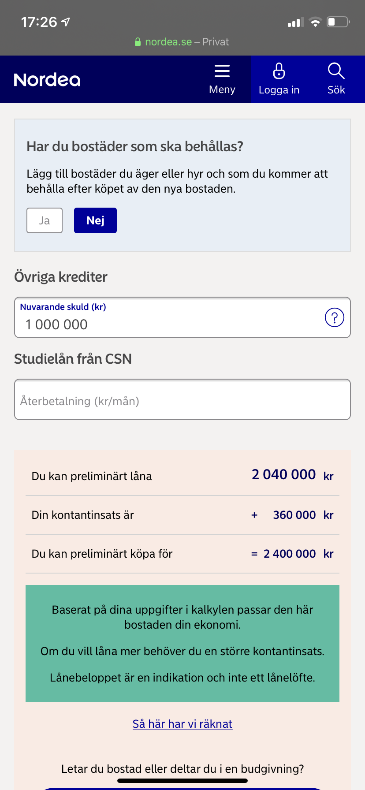Tap nordea.se address in the URL bar
The height and width of the screenshot is (790, 365).
click(168, 42)
